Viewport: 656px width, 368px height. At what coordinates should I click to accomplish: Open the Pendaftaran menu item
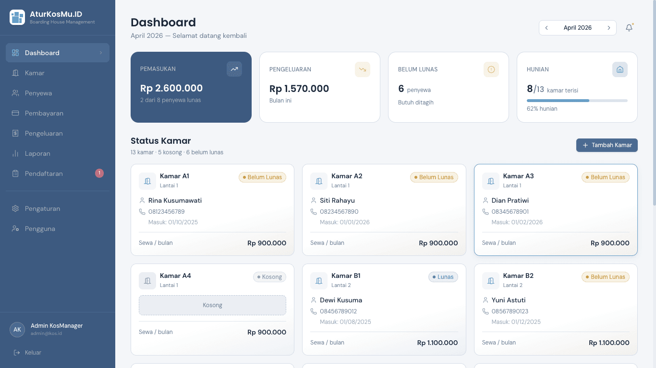58,173
